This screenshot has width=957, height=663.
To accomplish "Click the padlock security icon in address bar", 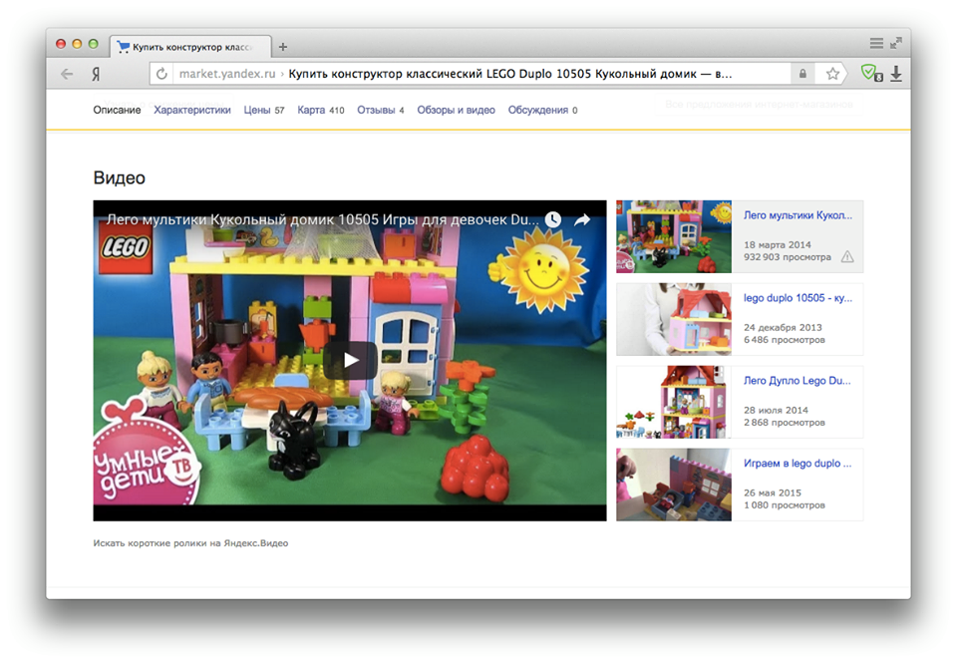I will pos(802,74).
